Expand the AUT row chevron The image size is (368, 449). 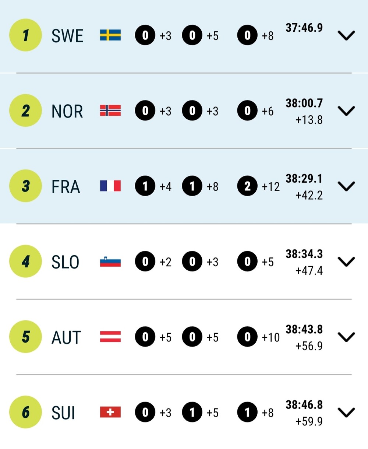346,337
